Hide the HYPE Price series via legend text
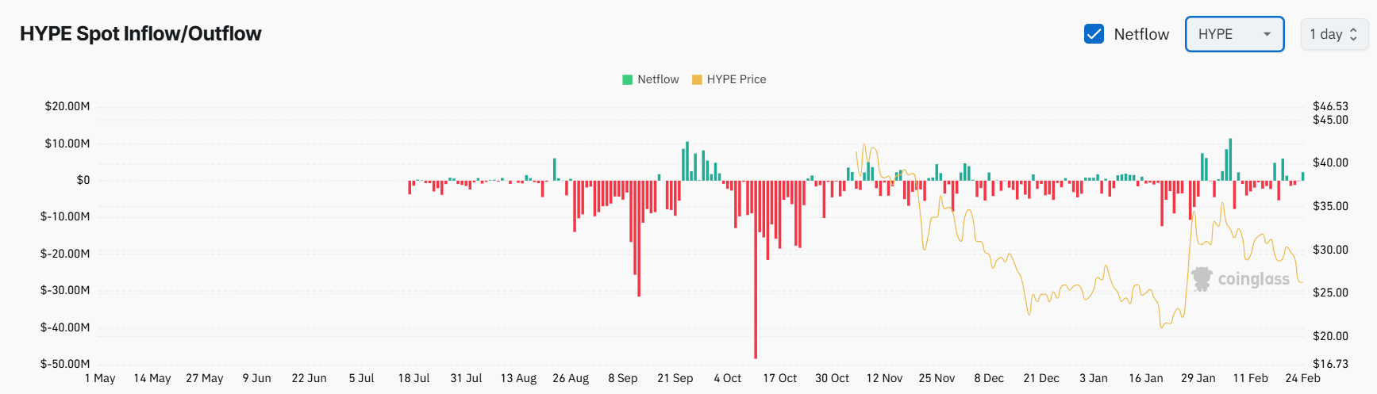 coord(737,79)
